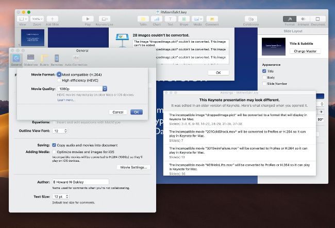This screenshot has width=335, height=228.
Task: Open the Text Size 12 pt dropdown
Action: pos(61,197)
